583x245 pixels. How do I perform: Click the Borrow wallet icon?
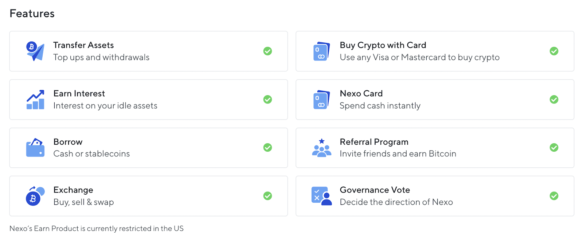tap(35, 148)
